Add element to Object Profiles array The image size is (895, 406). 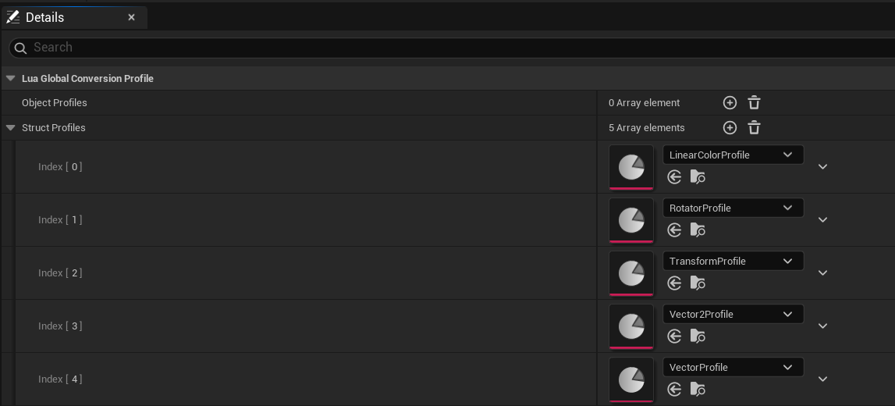[730, 103]
